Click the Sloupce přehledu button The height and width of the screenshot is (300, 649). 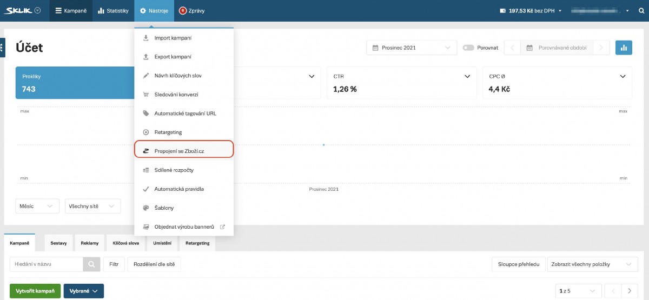pos(518,264)
